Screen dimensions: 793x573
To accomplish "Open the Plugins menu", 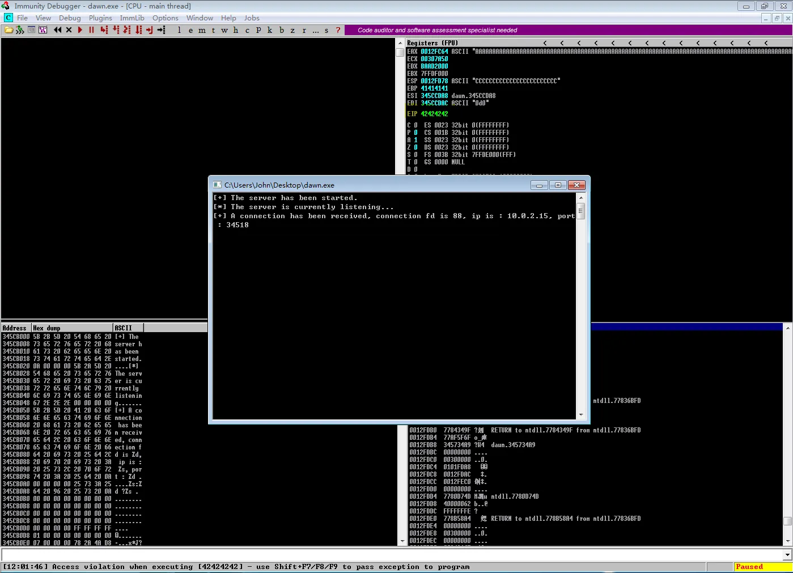I will coord(100,18).
